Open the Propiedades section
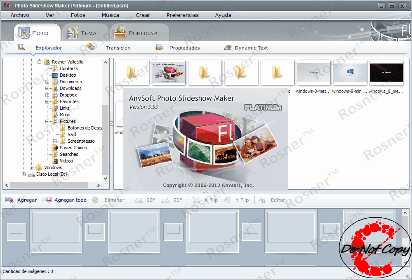This screenshot has width=412, height=280. [185, 48]
